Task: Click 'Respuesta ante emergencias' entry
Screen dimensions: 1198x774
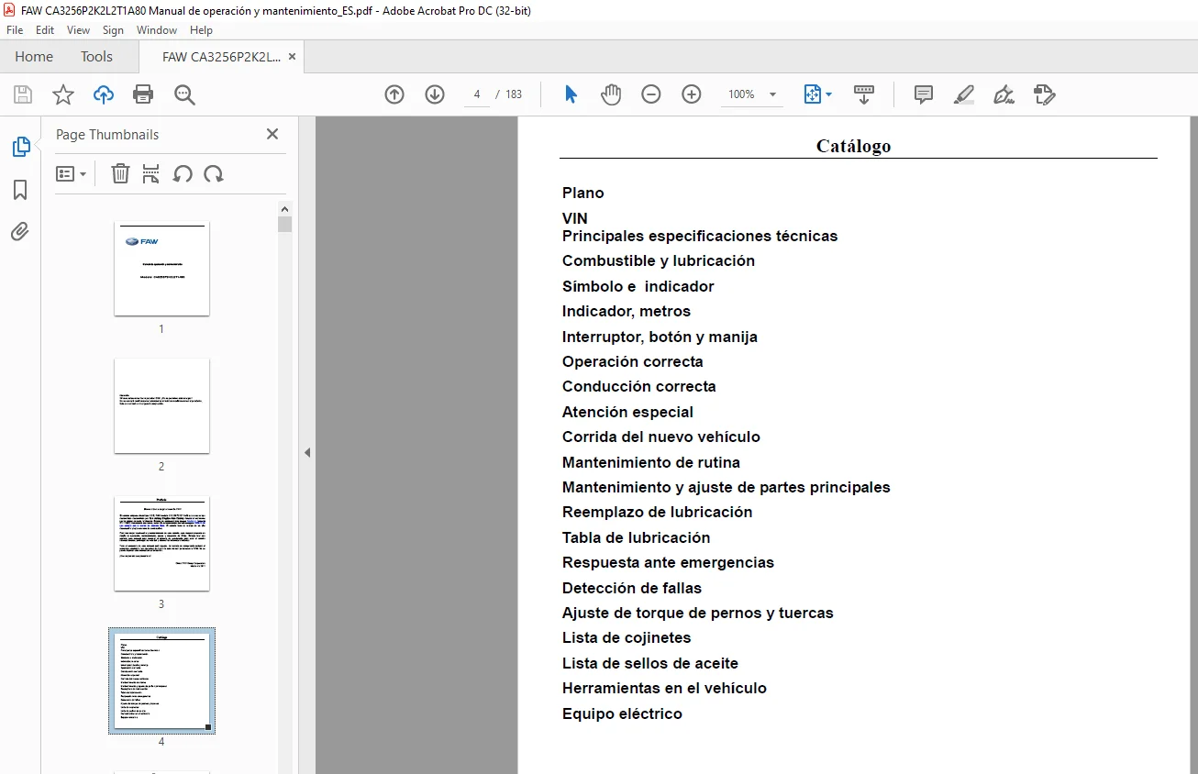Action: click(668, 562)
